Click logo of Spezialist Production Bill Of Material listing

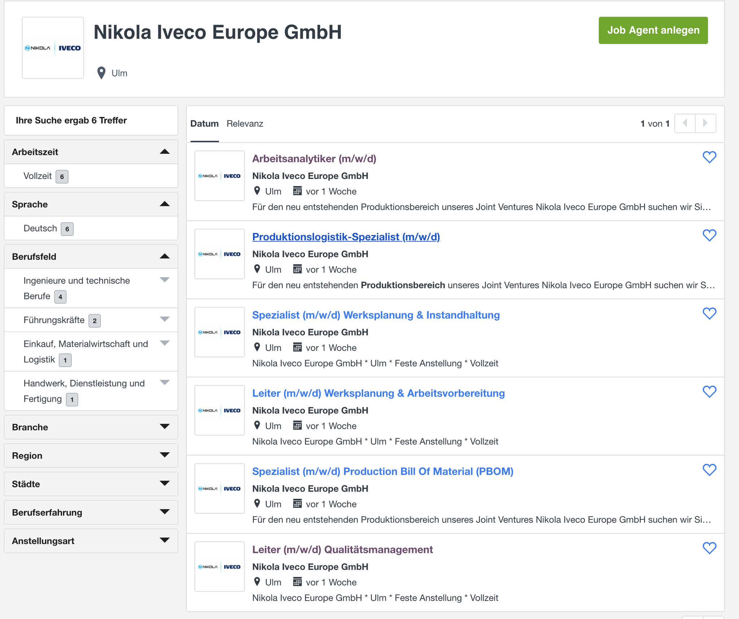(x=219, y=488)
